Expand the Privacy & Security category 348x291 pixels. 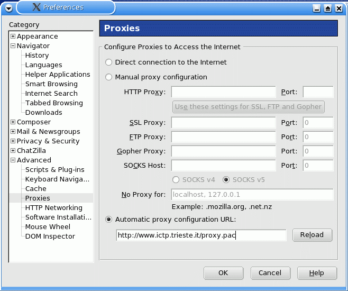[x=13, y=141]
